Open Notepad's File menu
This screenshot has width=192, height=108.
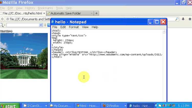point(55,27)
